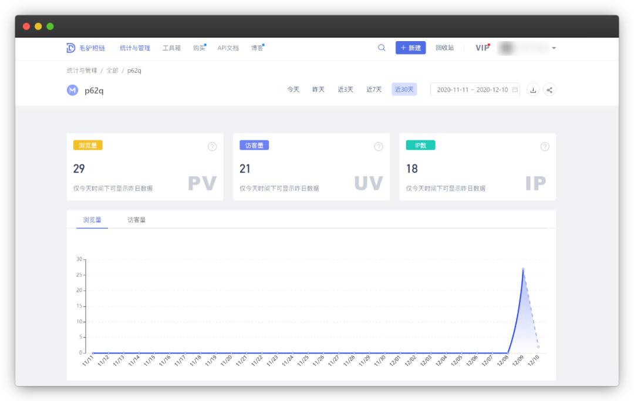Click the 新建 button
The width and height of the screenshot is (634, 401).
(x=412, y=49)
